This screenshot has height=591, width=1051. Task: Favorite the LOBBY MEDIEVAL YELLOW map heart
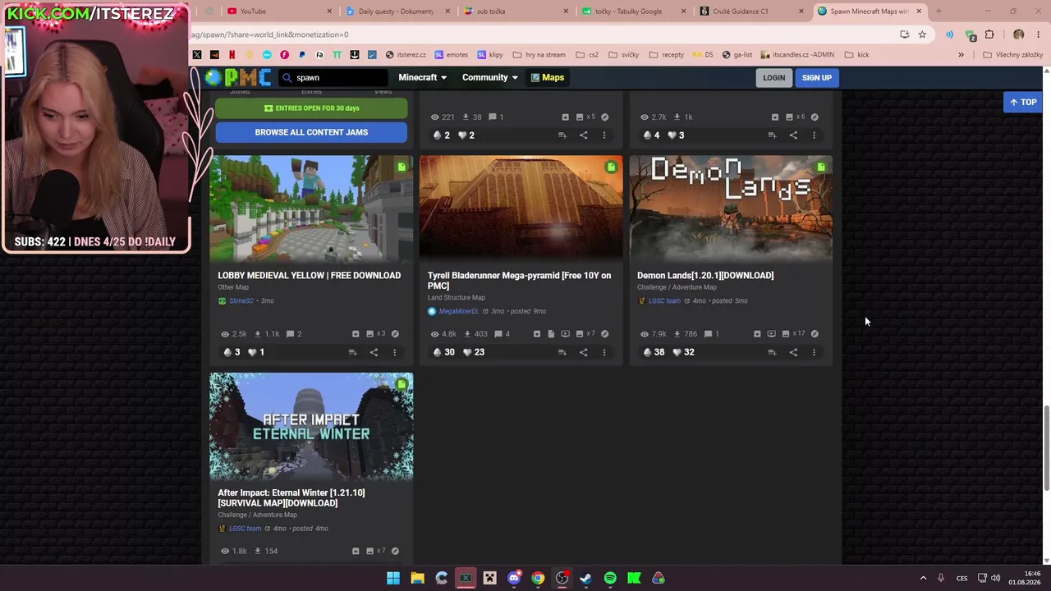(252, 352)
